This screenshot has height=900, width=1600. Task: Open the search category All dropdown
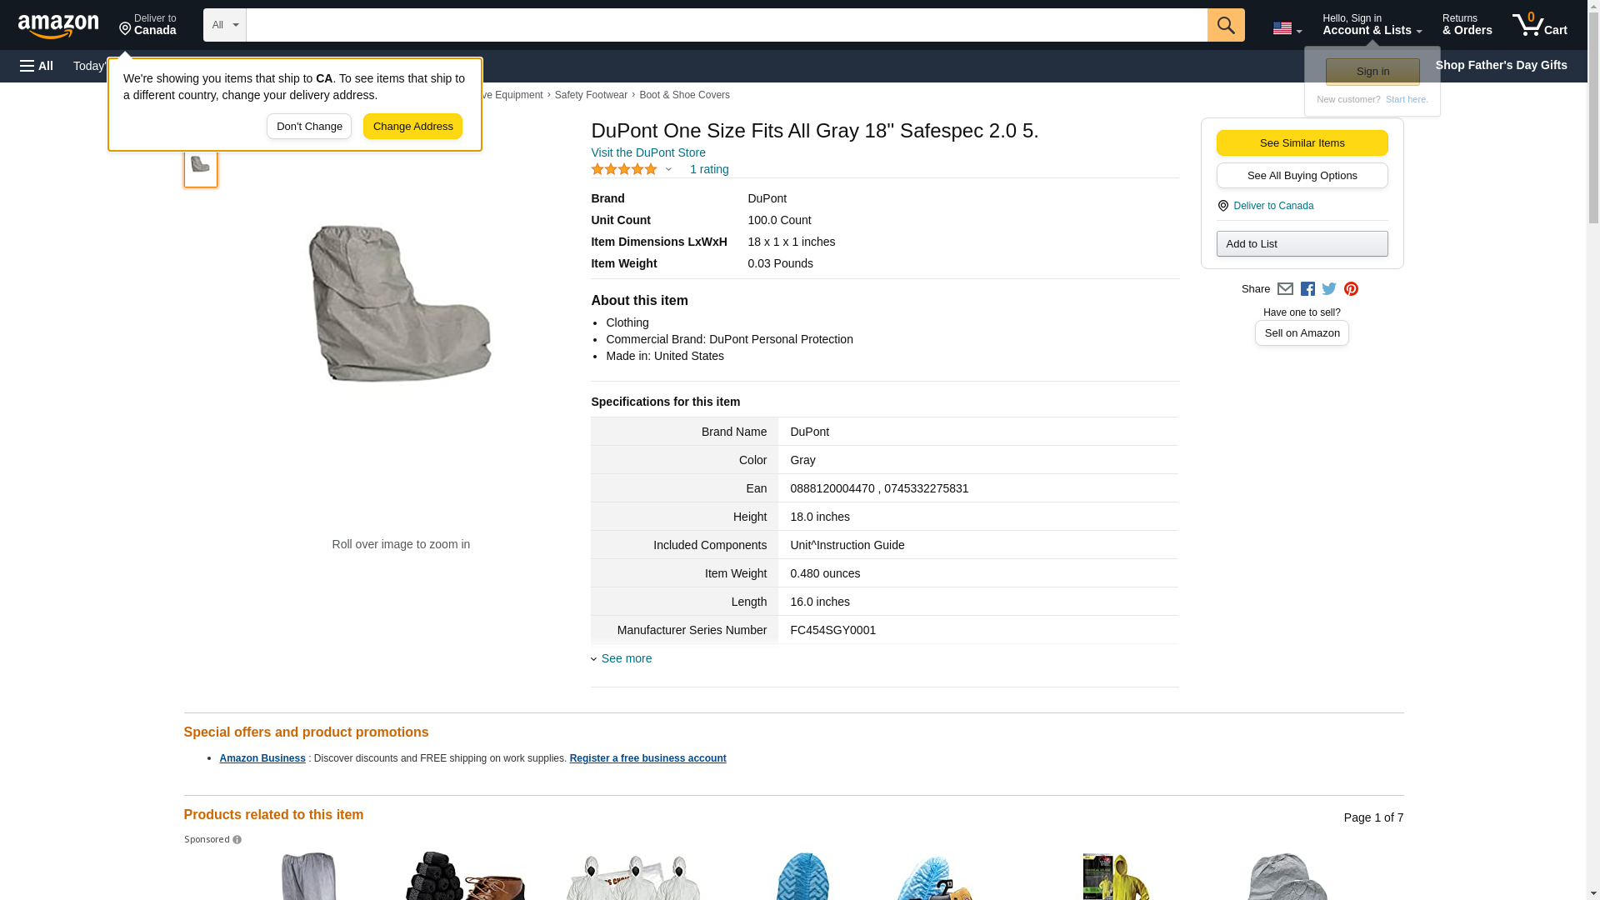(224, 25)
